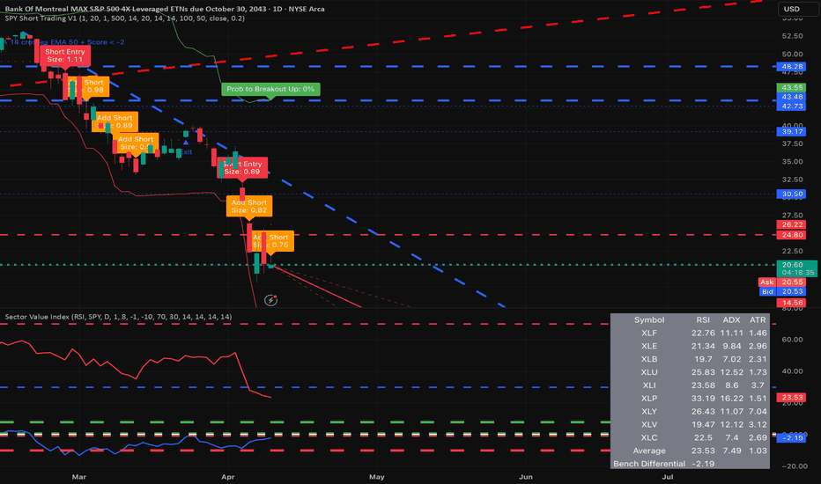Click the May label on time axis

tap(377, 477)
